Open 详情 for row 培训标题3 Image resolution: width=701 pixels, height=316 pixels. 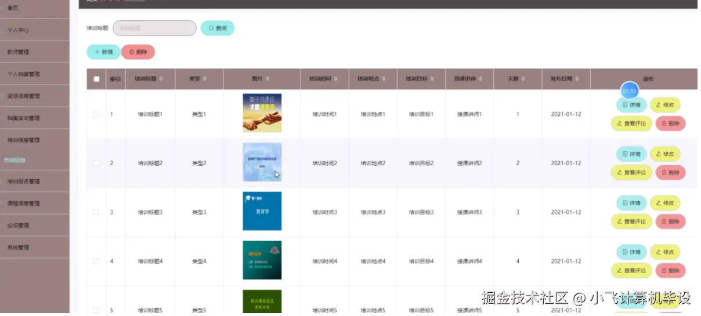click(x=631, y=204)
